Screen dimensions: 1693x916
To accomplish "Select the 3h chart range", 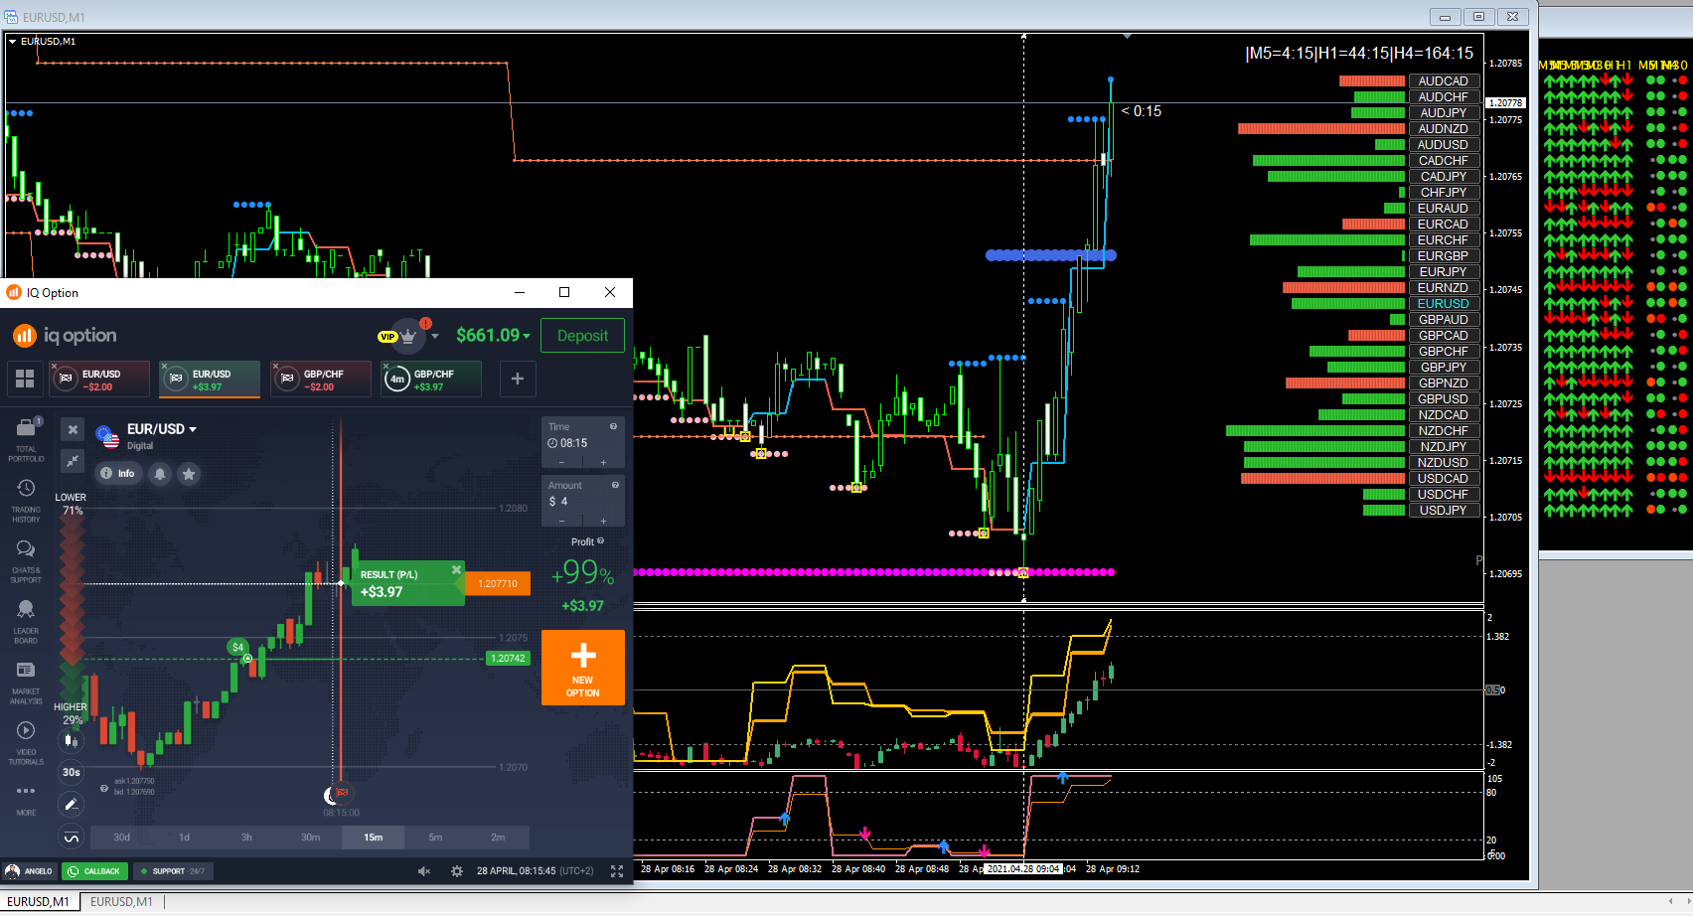I will pyautogui.click(x=247, y=838).
